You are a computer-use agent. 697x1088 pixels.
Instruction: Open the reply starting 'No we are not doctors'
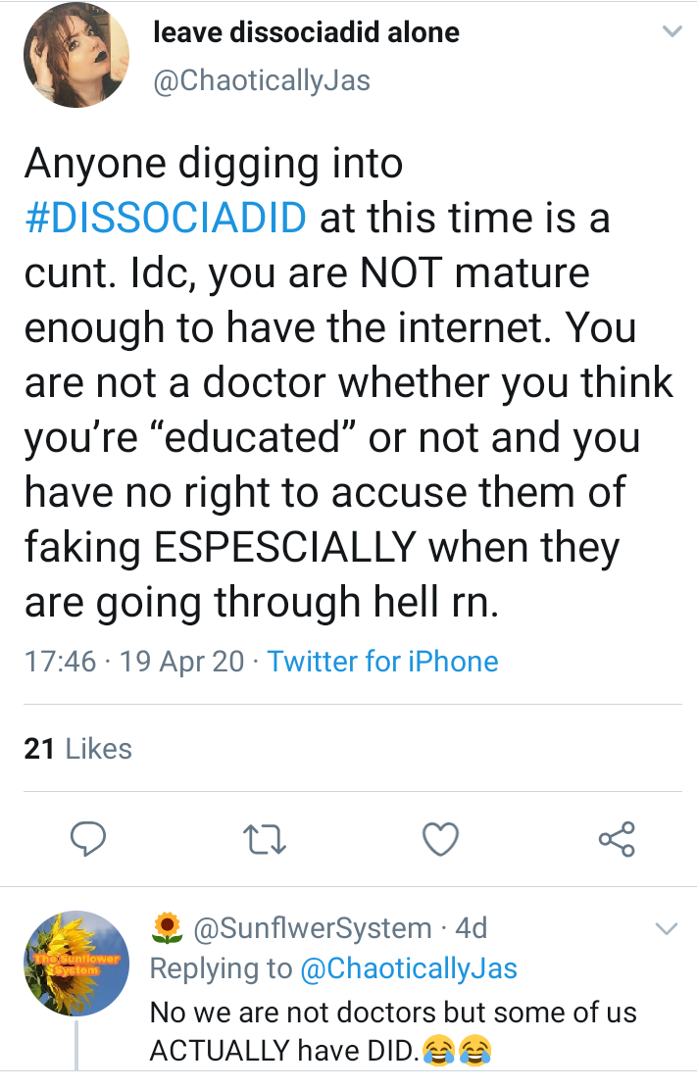coord(392,1031)
